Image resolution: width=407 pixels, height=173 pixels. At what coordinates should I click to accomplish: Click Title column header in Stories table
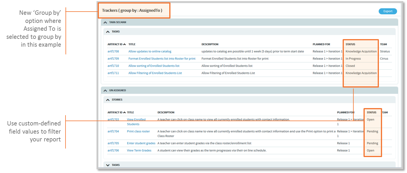[130, 112]
